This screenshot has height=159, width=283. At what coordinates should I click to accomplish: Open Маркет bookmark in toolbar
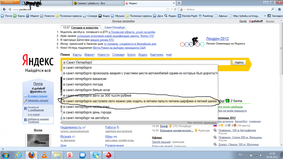[x=33, y=16]
